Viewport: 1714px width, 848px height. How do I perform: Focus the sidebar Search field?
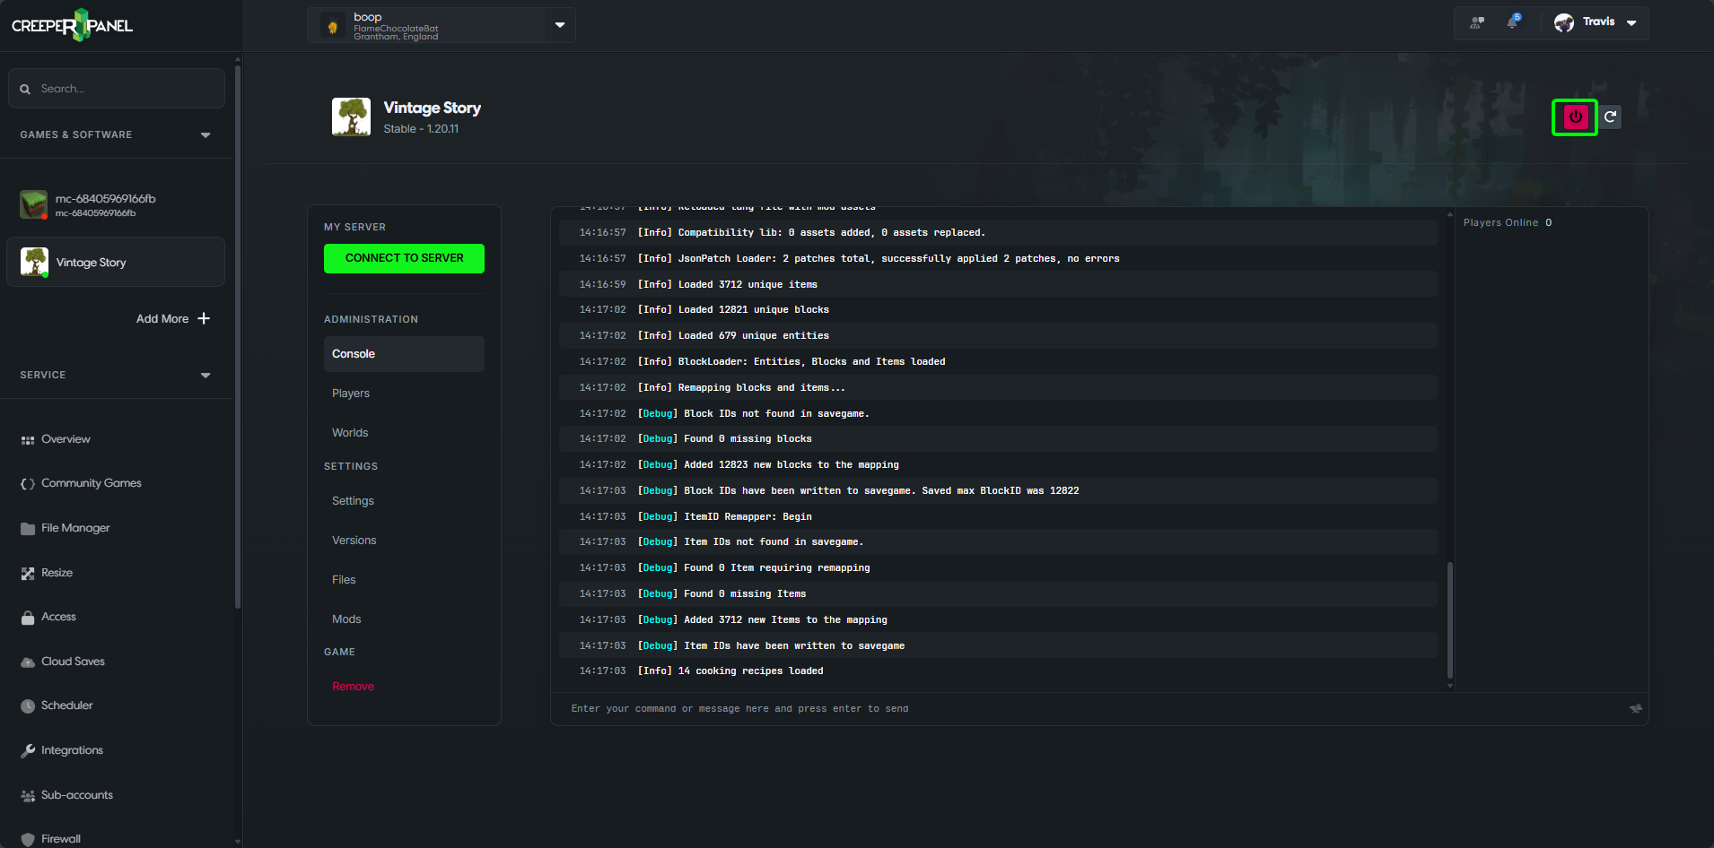(117, 89)
